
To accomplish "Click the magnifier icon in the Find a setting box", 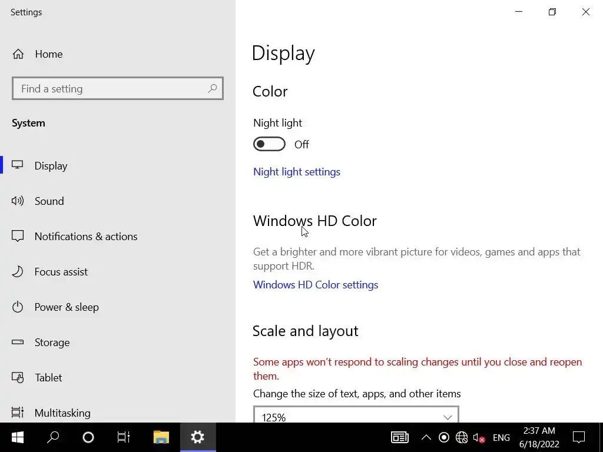I will click(x=212, y=89).
